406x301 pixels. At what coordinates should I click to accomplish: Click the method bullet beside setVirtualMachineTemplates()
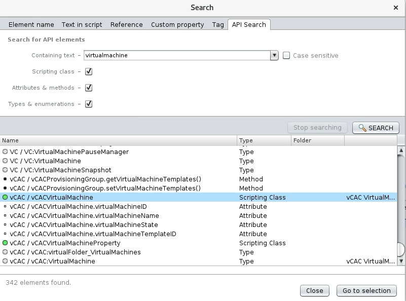coord(5,188)
